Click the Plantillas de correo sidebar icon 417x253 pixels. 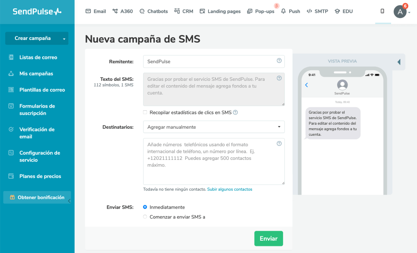click(x=11, y=90)
